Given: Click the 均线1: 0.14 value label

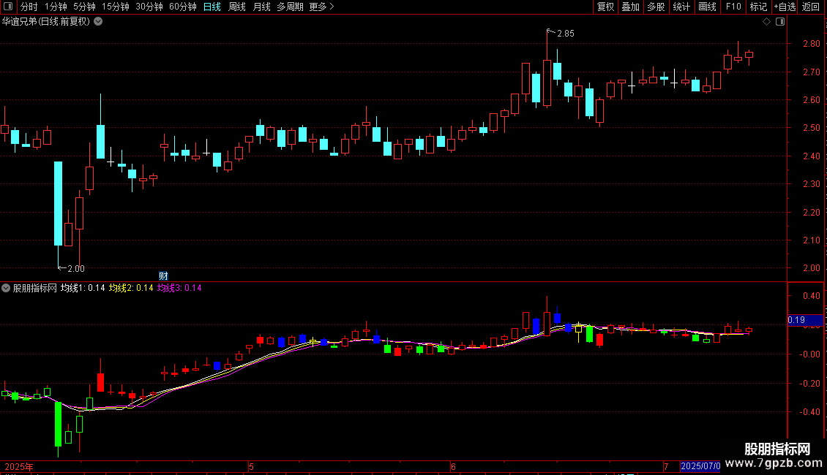Looking at the screenshot, I should 83,288.
